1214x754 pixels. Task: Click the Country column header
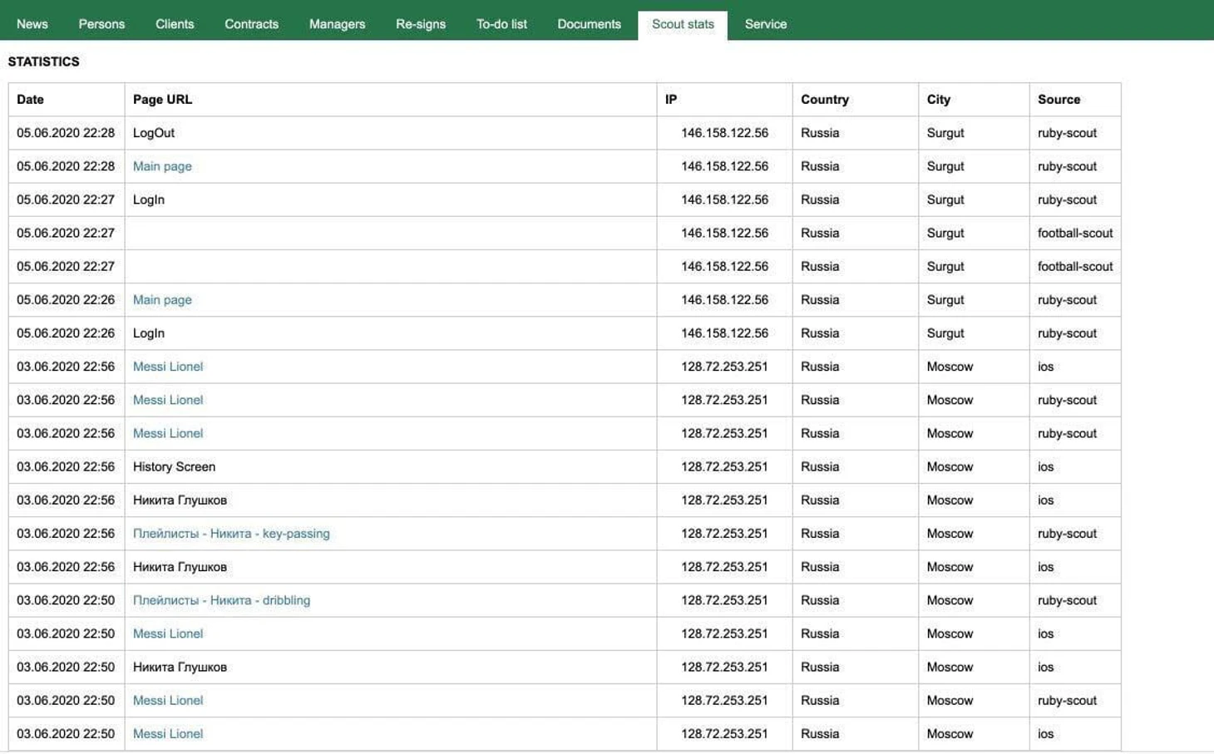pyautogui.click(x=824, y=100)
